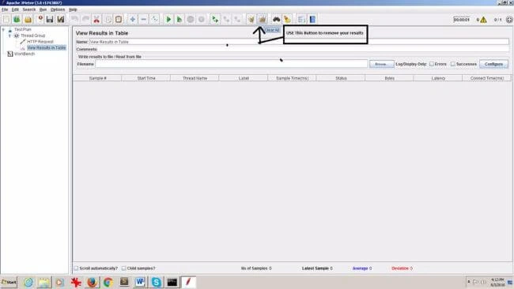Open Chrome from the taskbar
Image resolution: width=514 pixels, height=289 pixels.
[x=108, y=282]
